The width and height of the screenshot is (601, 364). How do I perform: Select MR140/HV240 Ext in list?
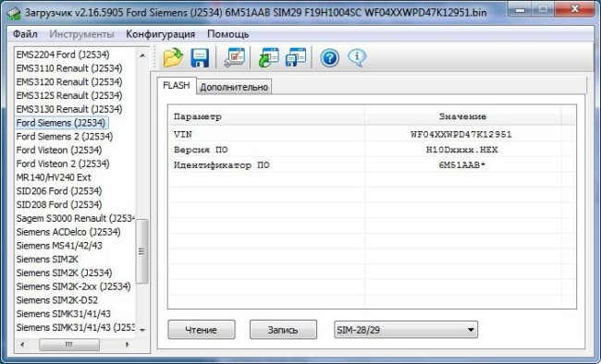pos(54,177)
